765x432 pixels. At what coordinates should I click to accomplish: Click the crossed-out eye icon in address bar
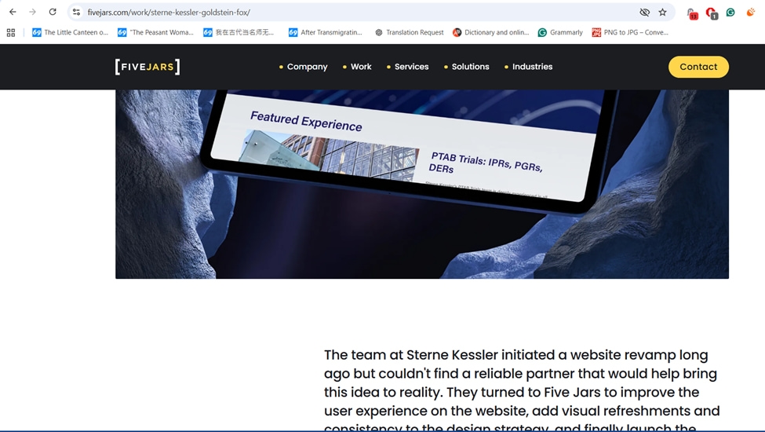644,13
